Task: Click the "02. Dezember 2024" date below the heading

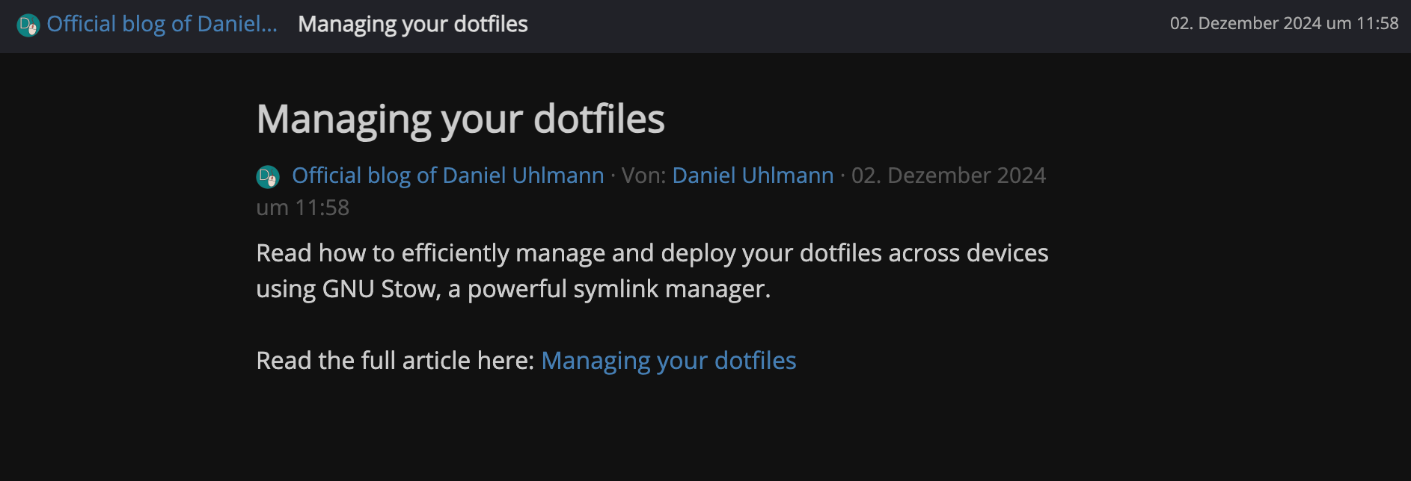Action: coord(948,176)
